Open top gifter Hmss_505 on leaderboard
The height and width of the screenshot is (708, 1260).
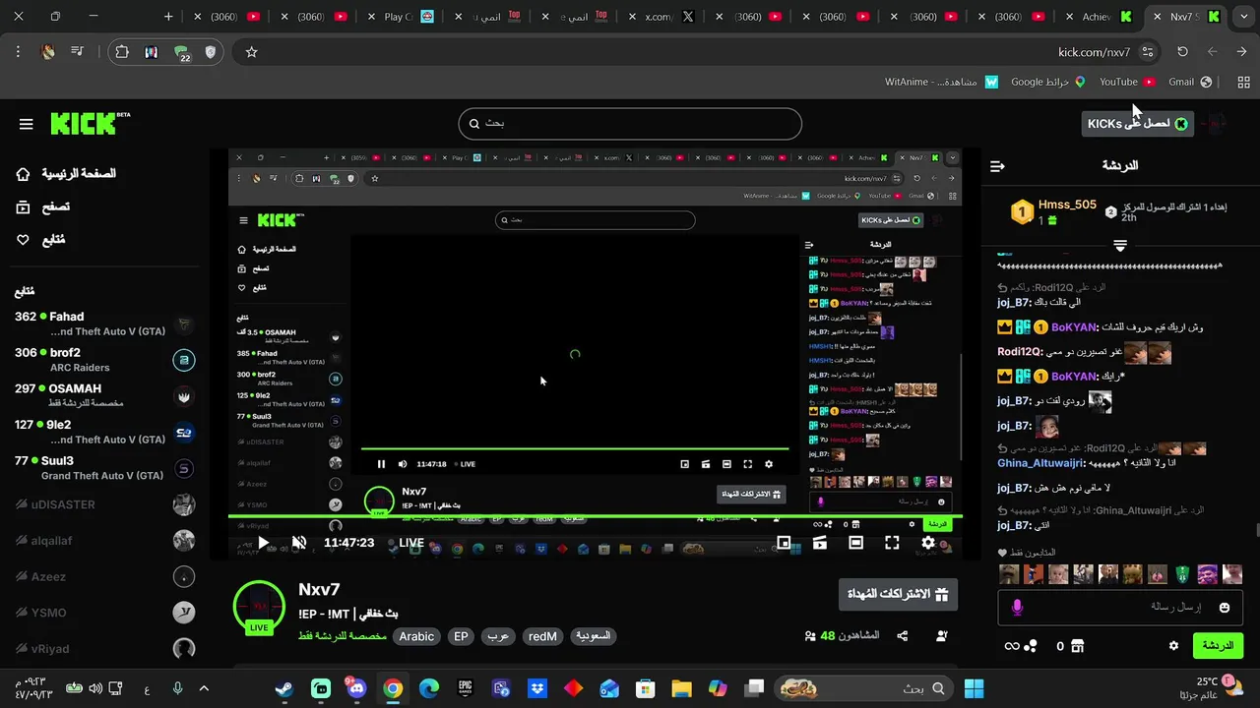pos(1054,211)
